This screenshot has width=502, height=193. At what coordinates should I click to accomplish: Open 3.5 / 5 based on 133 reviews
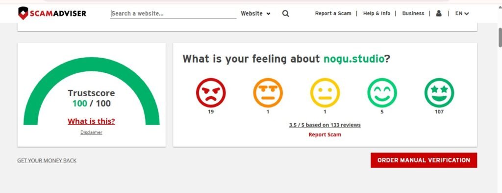click(x=325, y=125)
